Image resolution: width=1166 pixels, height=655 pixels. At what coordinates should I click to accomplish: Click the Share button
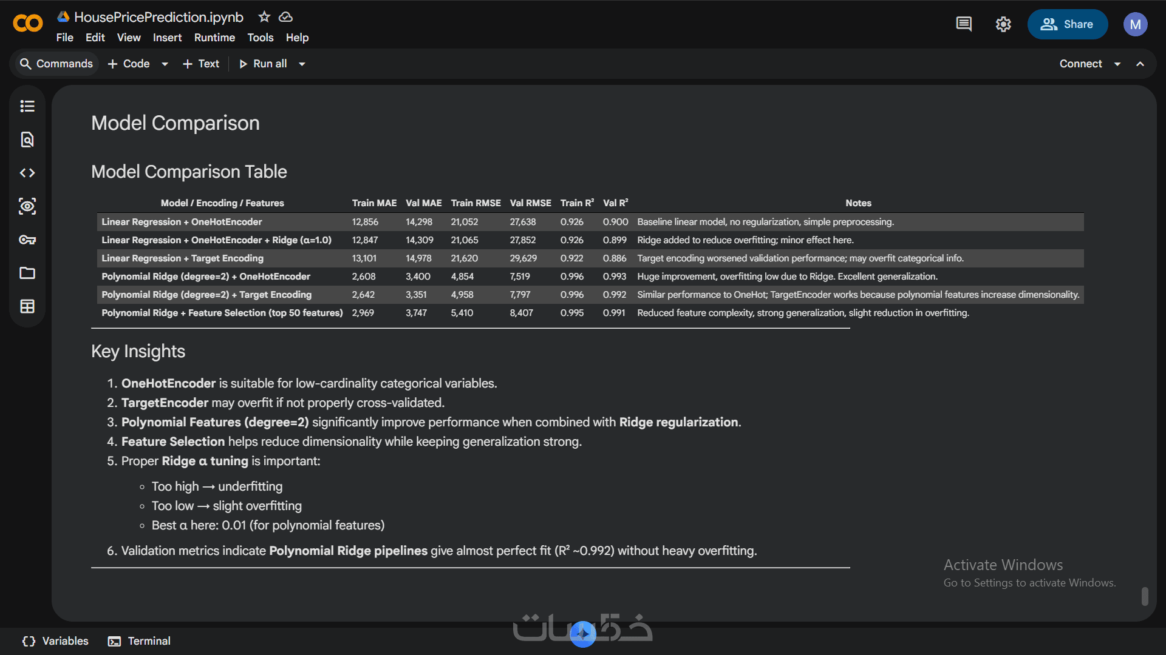pyautogui.click(x=1067, y=24)
